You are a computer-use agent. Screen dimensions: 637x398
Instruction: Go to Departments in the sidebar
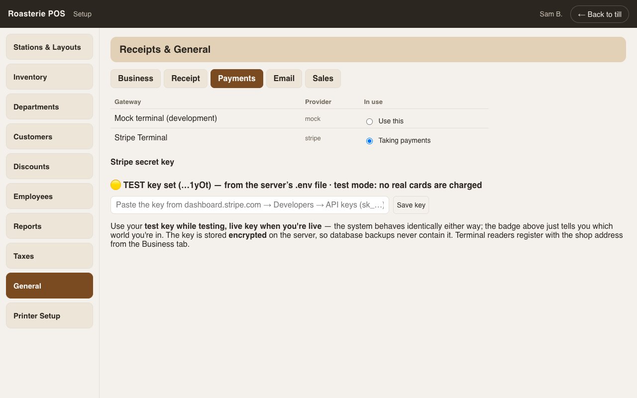pos(49,106)
